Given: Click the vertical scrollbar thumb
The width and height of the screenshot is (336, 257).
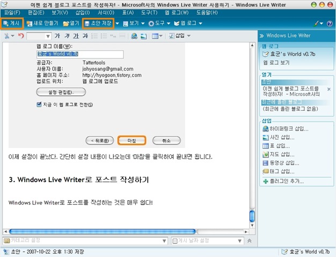Looking at the screenshot, I should click(252, 216).
